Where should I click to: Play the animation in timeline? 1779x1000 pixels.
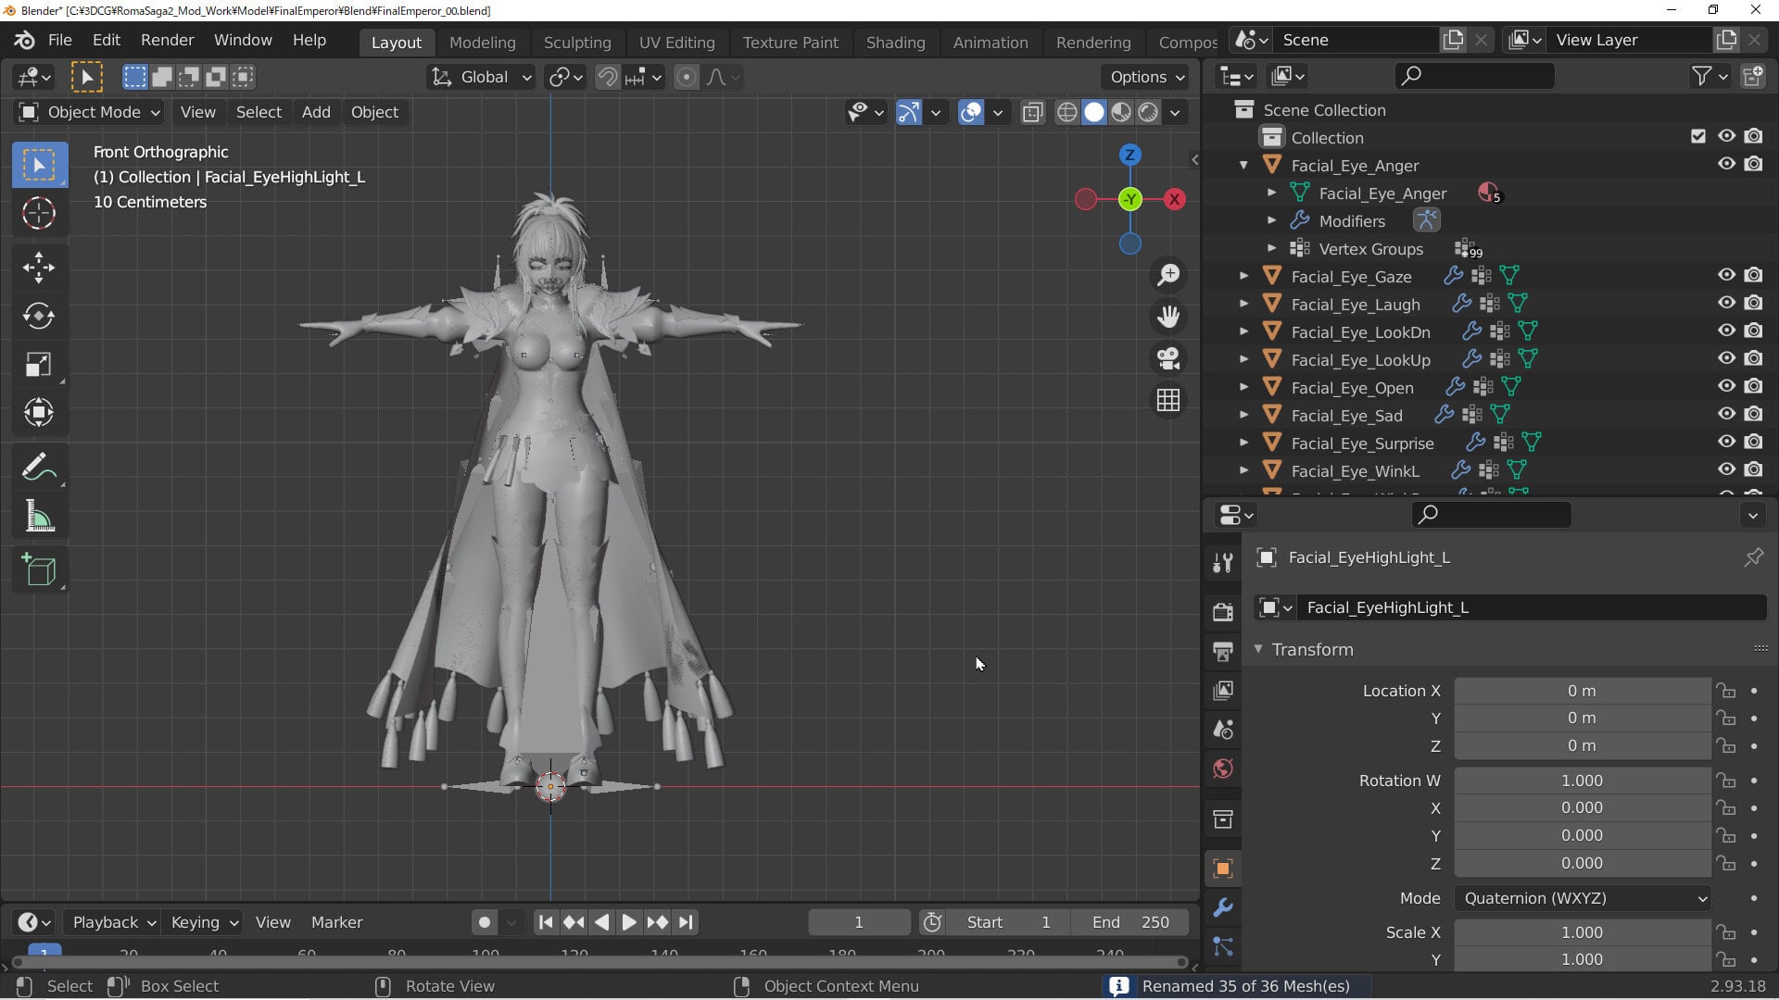(628, 922)
